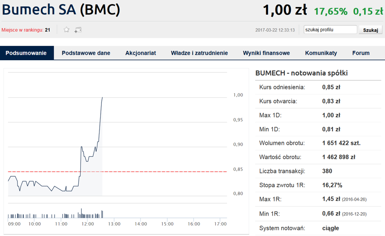The image size is (385, 236).
Task: Open the Akcjonariat tab
Action: point(141,53)
